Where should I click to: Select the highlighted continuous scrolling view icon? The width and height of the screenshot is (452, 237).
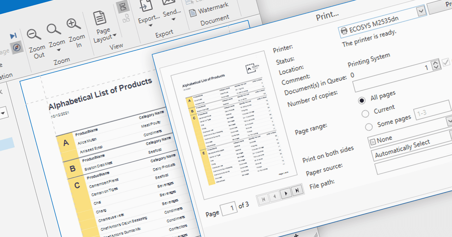point(123,6)
